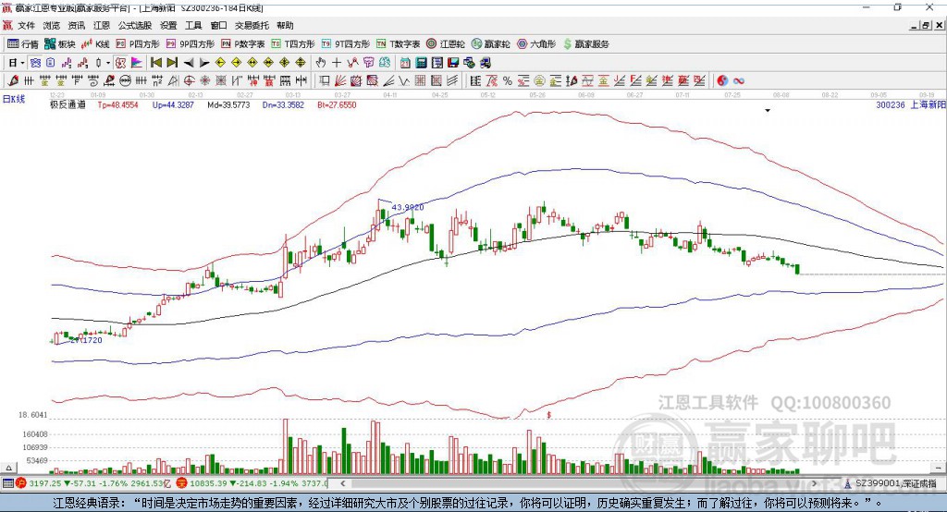Open the calculator icon
The width and height of the screenshot is (947, 512).
click(421, 63)
